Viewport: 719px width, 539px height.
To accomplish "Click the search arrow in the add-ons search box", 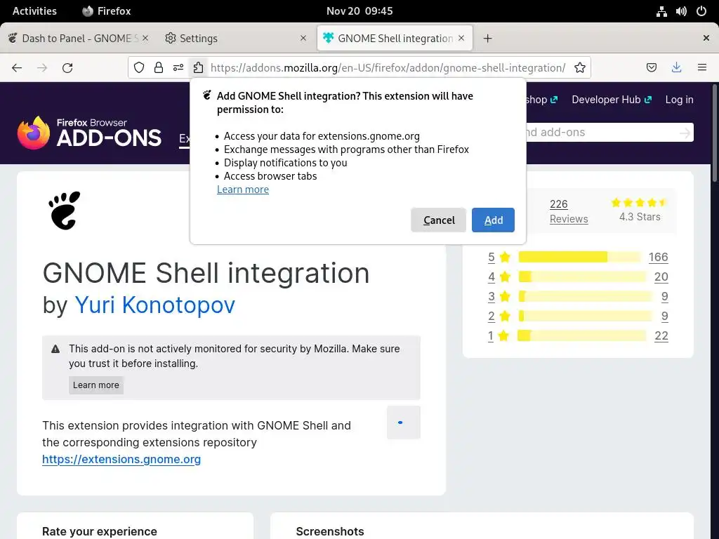I will tap(685, 133).
